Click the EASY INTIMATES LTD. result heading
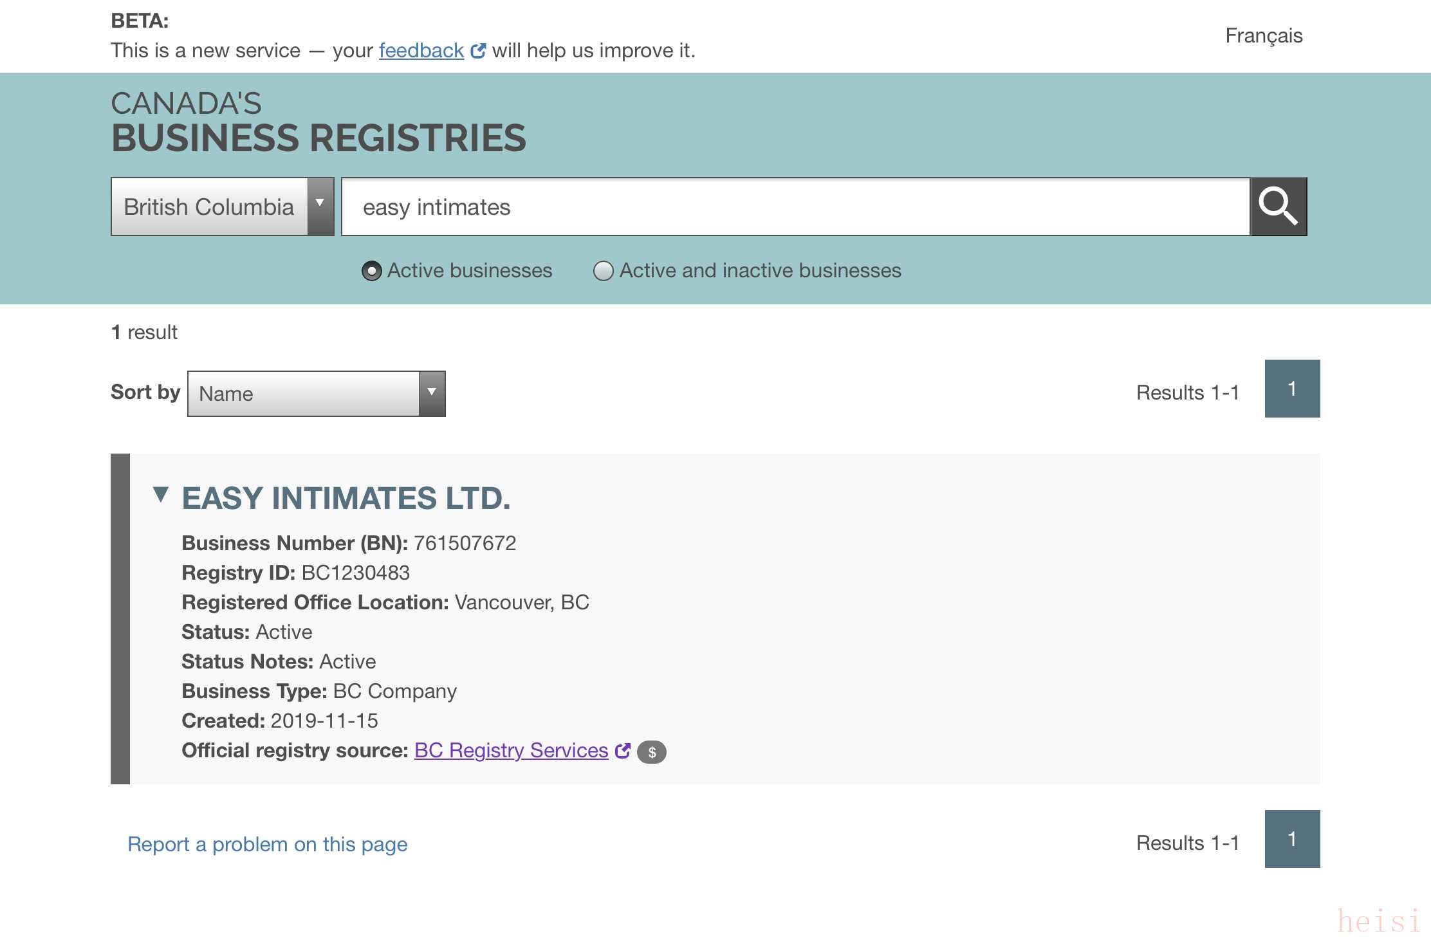1431x940 pixels. click(346, 499)
